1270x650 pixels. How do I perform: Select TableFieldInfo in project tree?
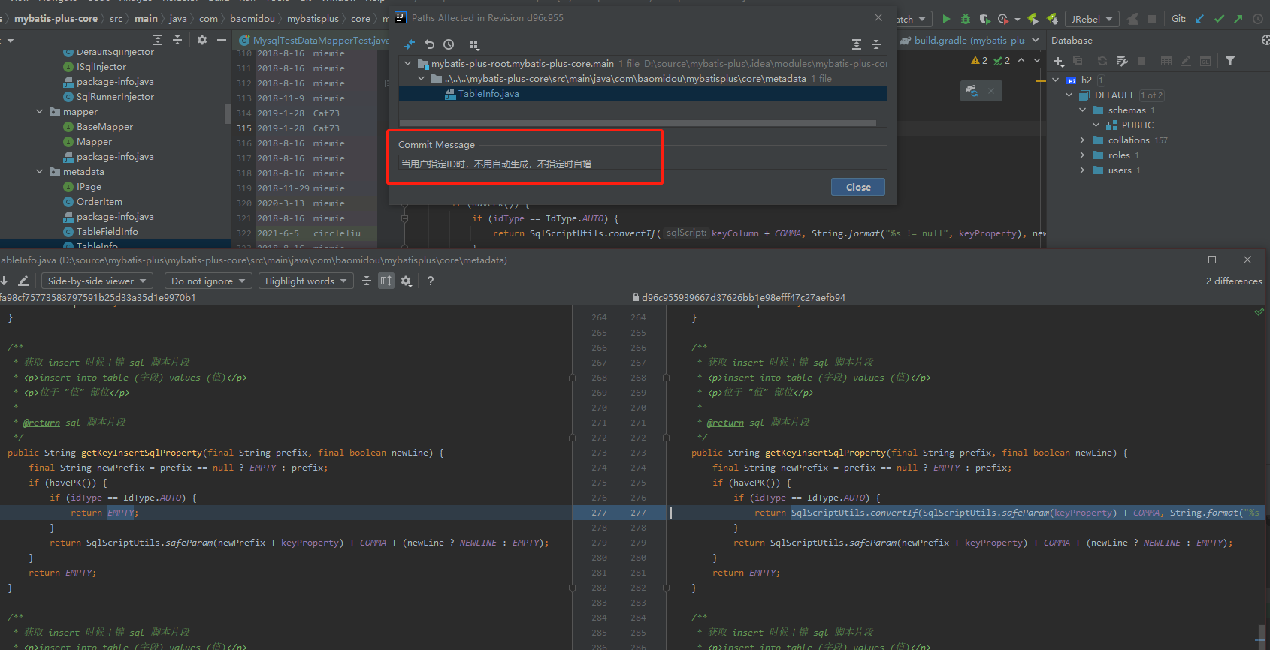pos(107,232)
